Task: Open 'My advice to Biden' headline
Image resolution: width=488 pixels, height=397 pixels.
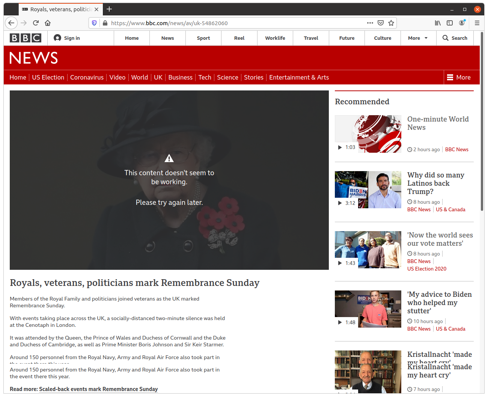Action: [x=440, y=302]
